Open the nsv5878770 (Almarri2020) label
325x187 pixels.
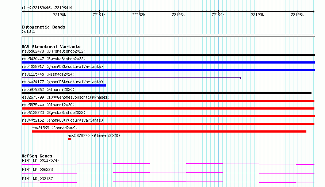94,136
